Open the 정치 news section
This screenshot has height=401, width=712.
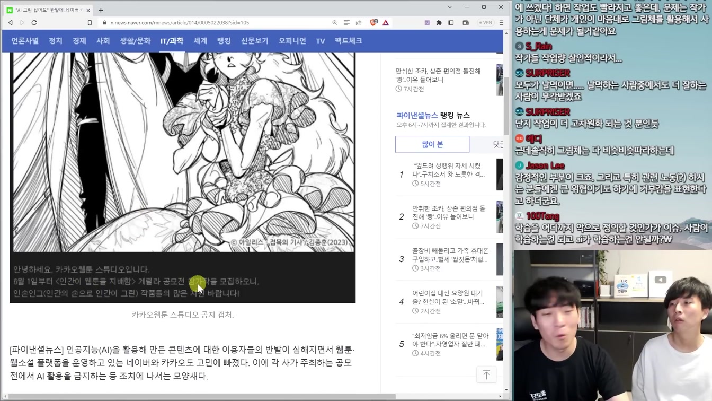[56, 41]
